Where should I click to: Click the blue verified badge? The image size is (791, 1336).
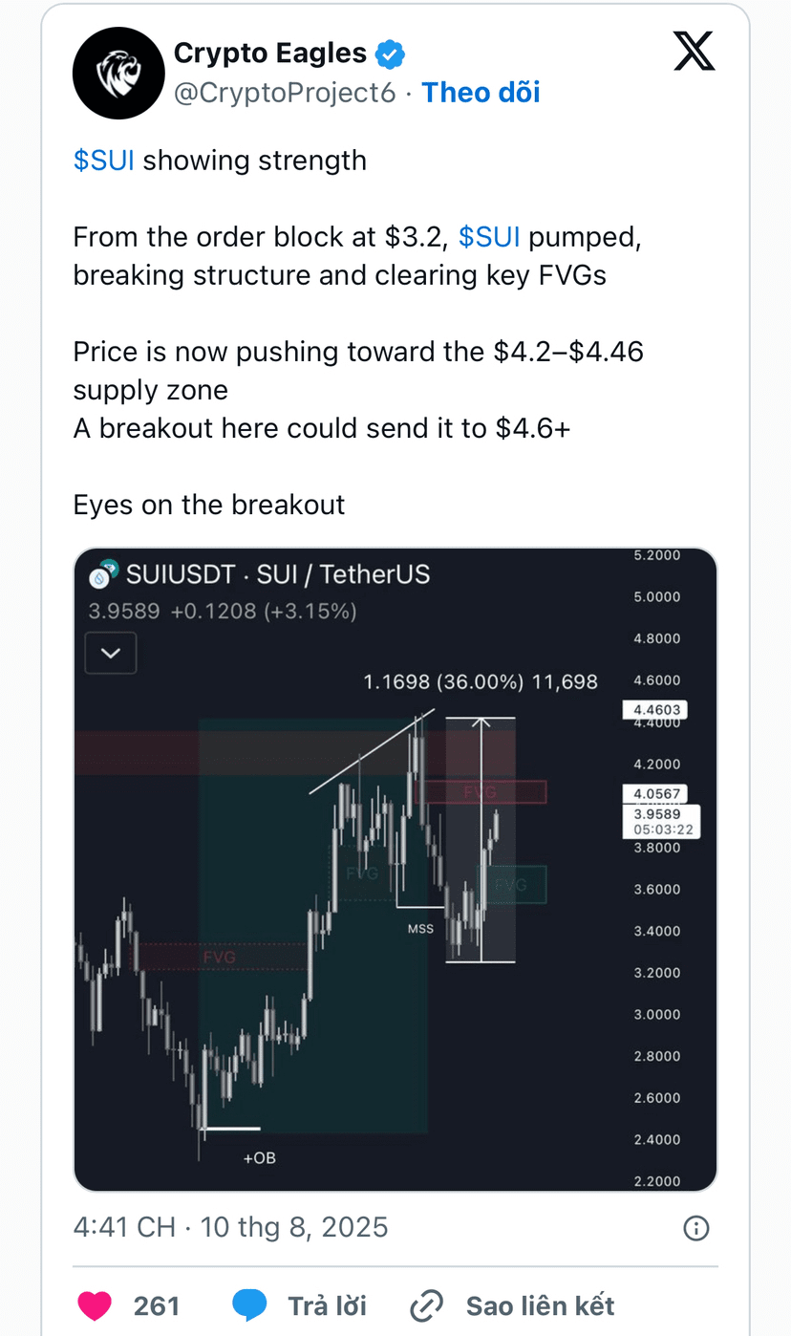tap(390, 54)
